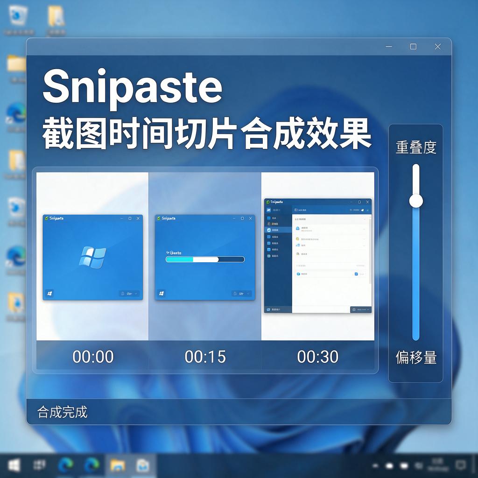
Task: Click the loading progress bar in the 00:15 slice
Action: 205,260
